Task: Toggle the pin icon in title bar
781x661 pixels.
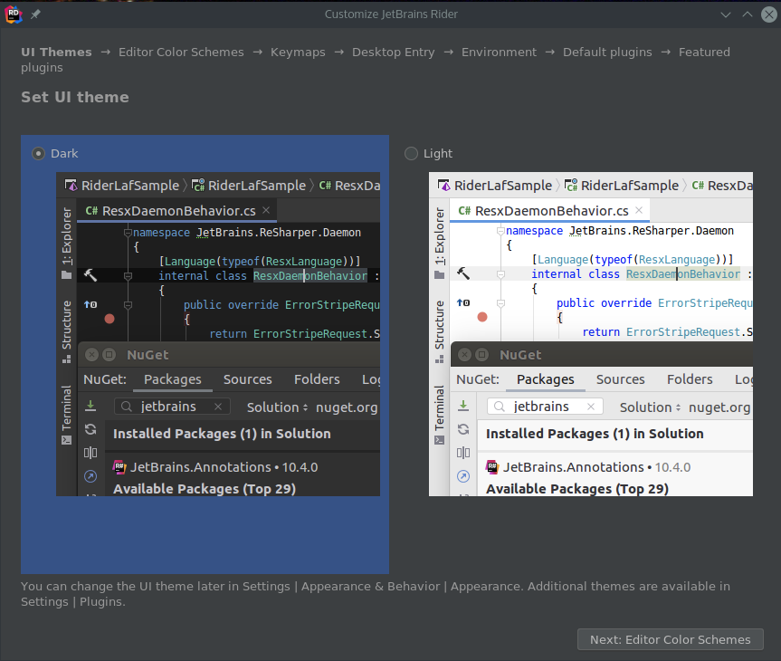Action: (x=35, y=14)
